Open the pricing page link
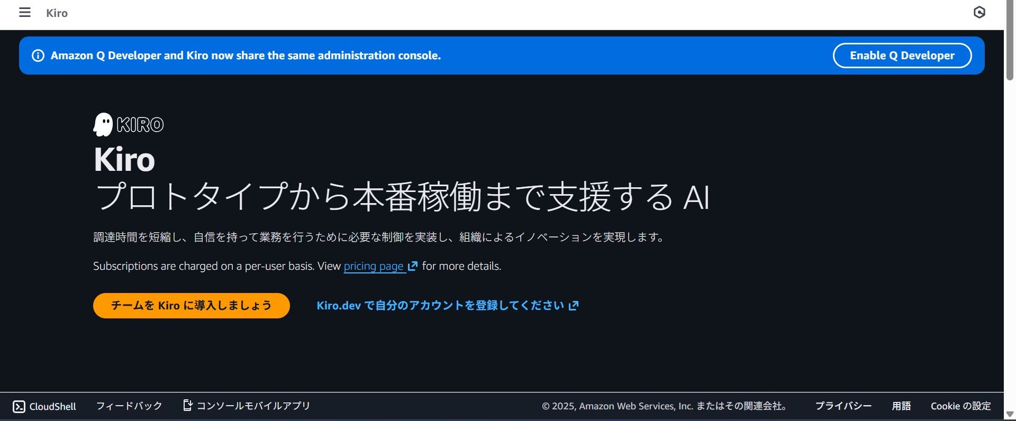This screenshot has width=1016, height=421. [x=374, y=266]
